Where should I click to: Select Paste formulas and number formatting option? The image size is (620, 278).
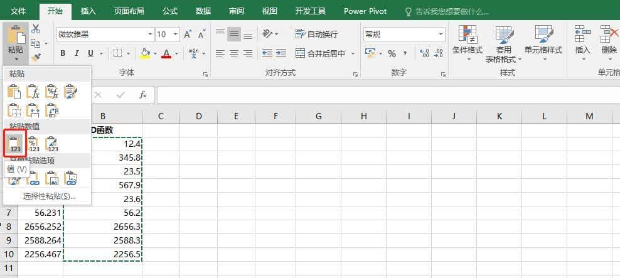(x=52, y=92)
